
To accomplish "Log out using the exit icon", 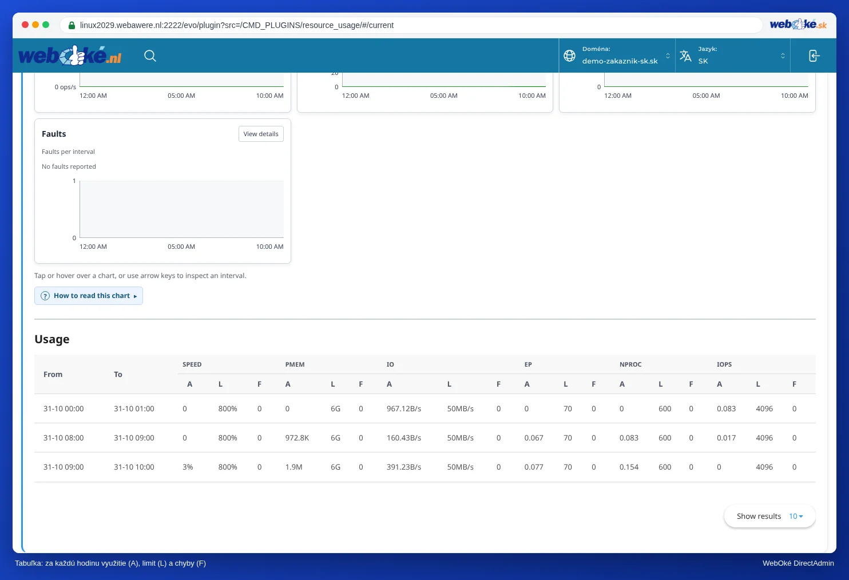I will (x=814, y=55).
